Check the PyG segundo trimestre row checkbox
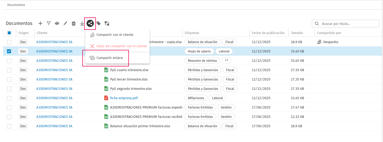This screenshot has height=142, width=383. pyautogui.click(x=9, y=89)
